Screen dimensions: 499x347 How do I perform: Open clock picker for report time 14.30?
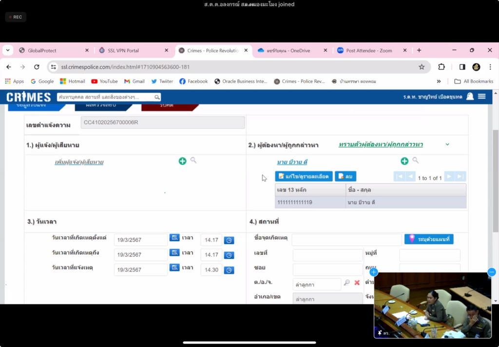tap(229, 270)
